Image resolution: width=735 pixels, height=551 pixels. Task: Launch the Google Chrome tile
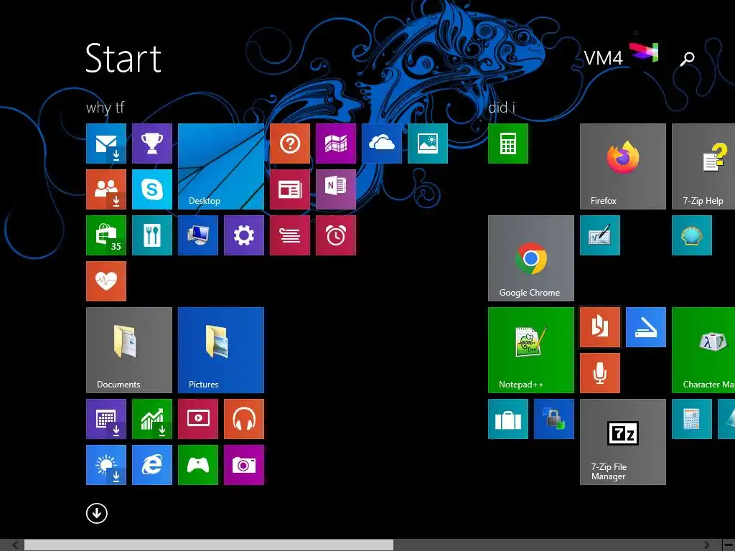(x=530, y=258)
